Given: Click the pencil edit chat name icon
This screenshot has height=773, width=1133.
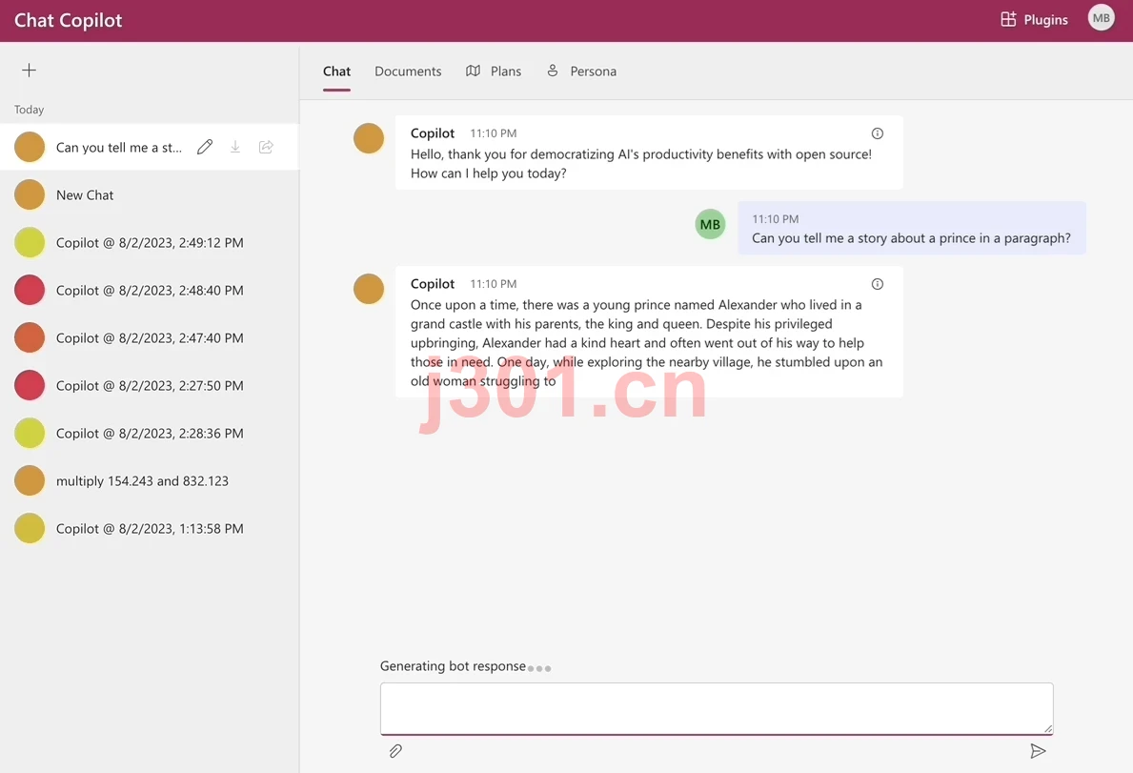Looking at the screenshot, I should [x=205, y=147].
